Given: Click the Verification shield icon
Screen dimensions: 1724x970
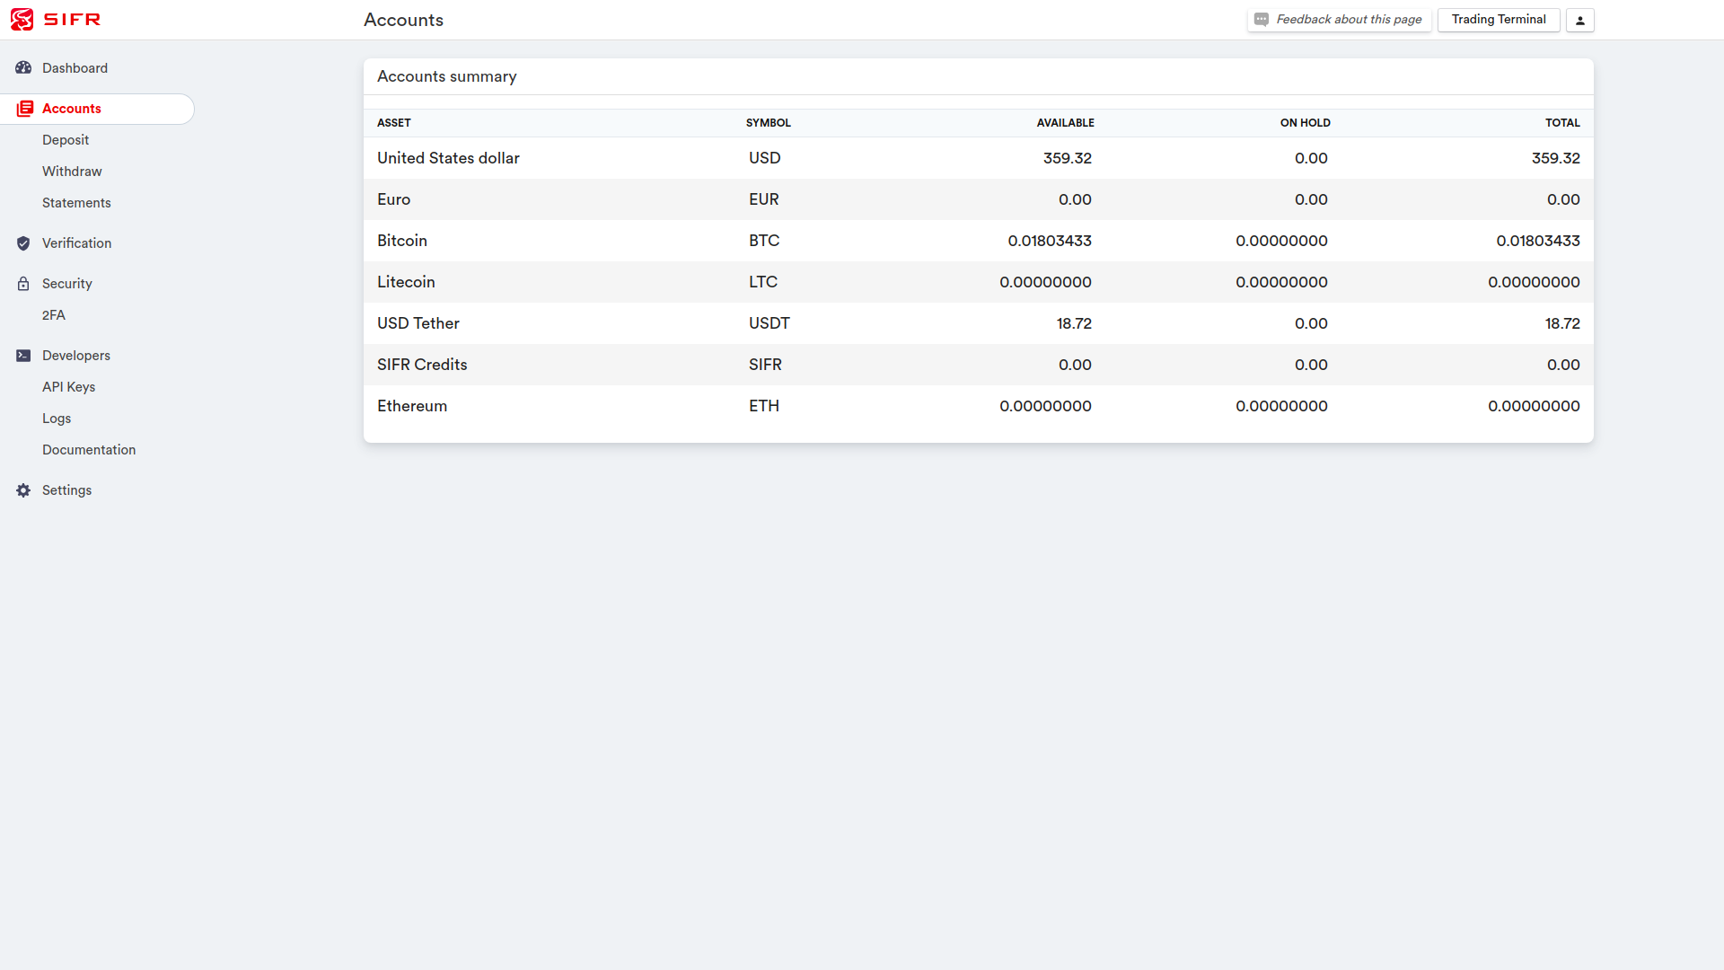Looking at the screenshot, I should click(x=23, y=243).
